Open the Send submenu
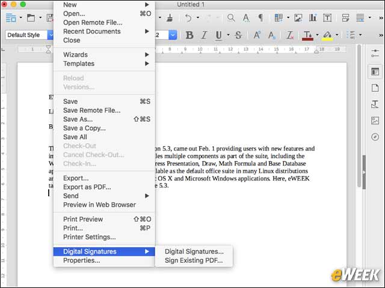The image size is (385, 288). click(x=104, y=196)
